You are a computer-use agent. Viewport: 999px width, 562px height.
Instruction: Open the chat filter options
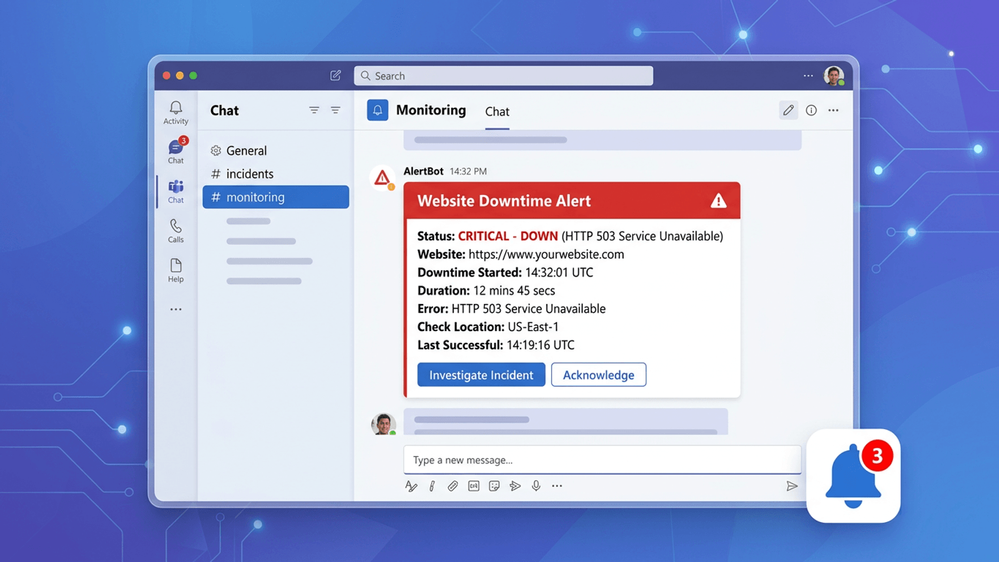click(314, 110)
